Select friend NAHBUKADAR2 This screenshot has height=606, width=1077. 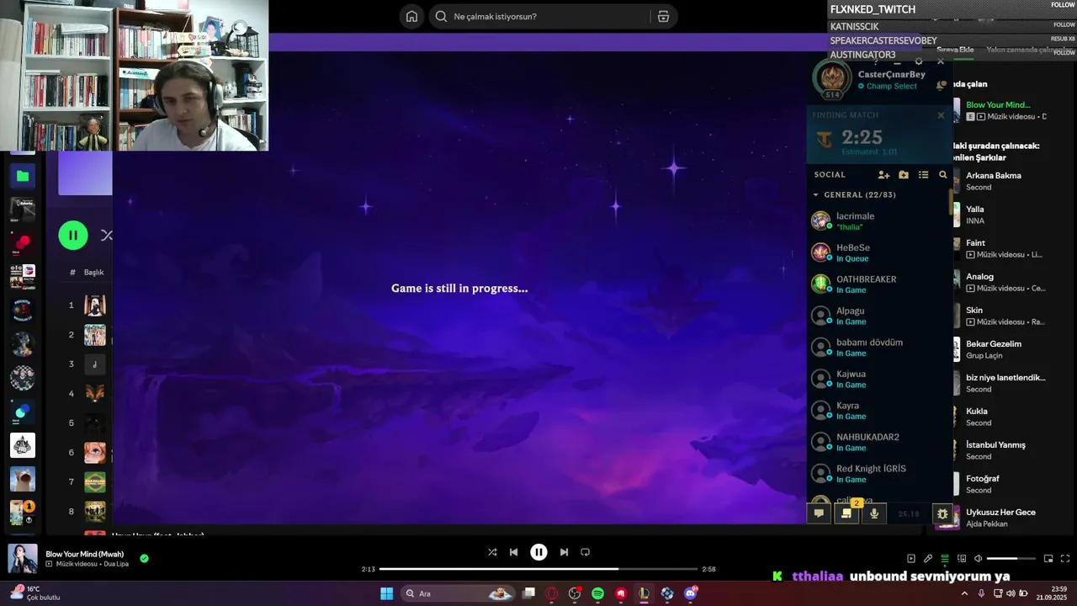(x=879, y=442)
